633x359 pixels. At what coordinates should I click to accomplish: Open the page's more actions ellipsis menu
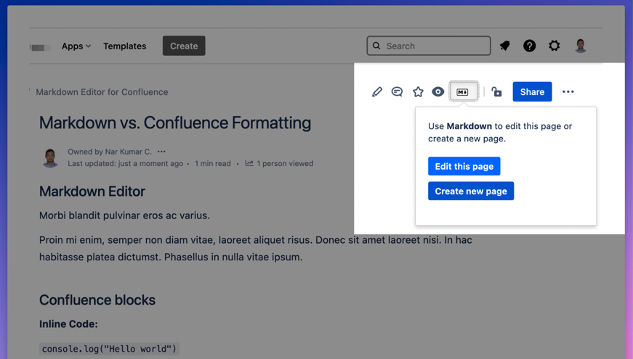pos(568,92)
